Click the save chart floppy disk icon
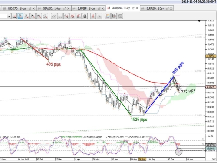Image resolution: width=217 pixels, height=163 pixels. (x=114, y=16)
